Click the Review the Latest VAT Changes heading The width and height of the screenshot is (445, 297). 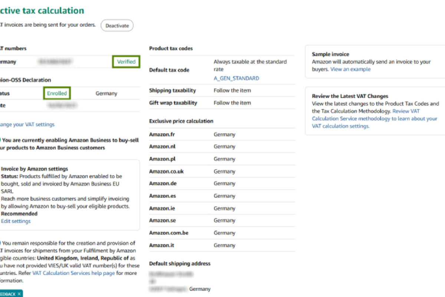coord(350,96)
